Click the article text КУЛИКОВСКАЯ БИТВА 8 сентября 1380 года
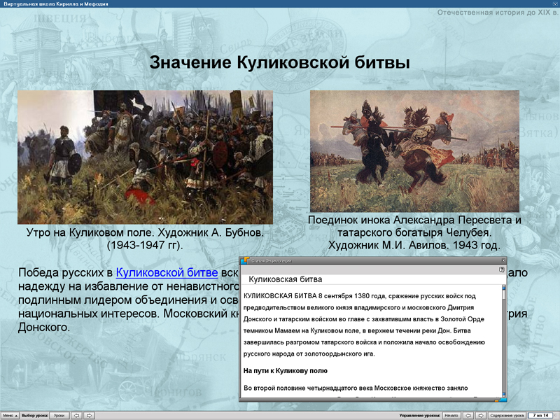The image size is (560, 420). [314, 296]
